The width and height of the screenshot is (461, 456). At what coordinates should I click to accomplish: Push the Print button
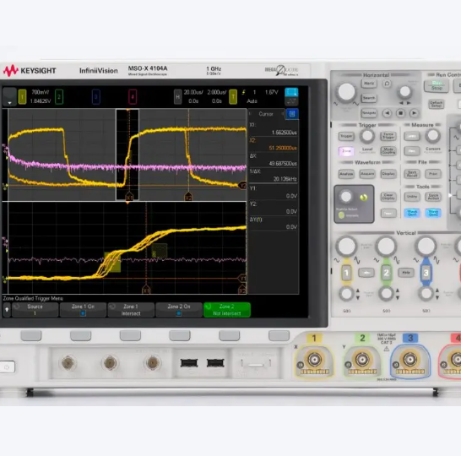click(433, 174)
